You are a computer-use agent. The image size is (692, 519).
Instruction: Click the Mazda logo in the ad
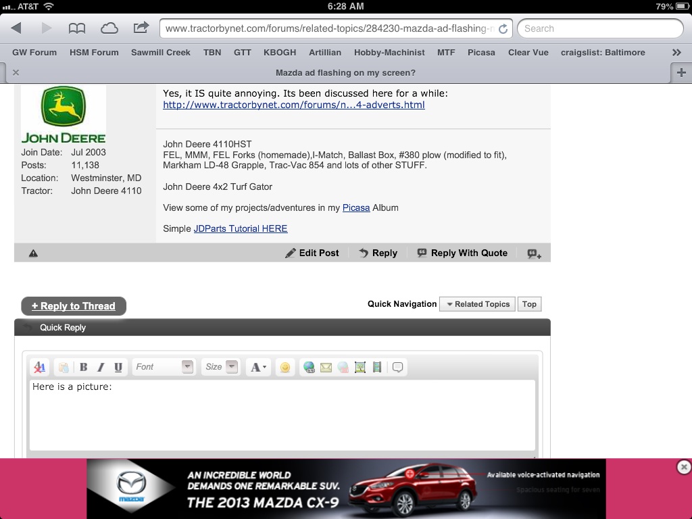132,487
